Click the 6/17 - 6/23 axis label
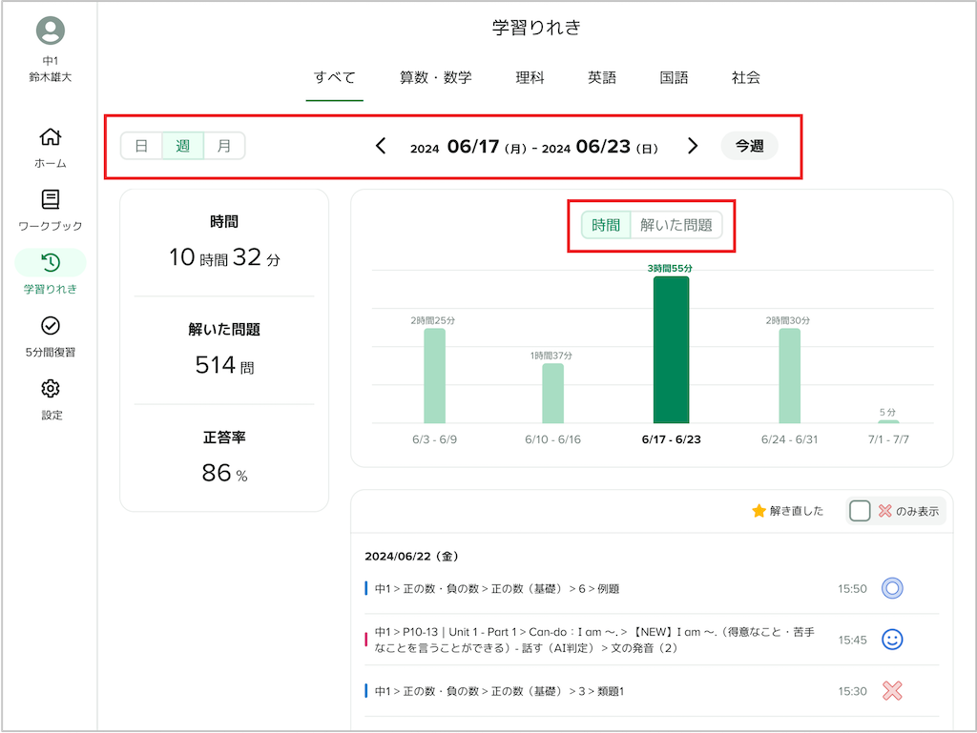 coord(671,439)
